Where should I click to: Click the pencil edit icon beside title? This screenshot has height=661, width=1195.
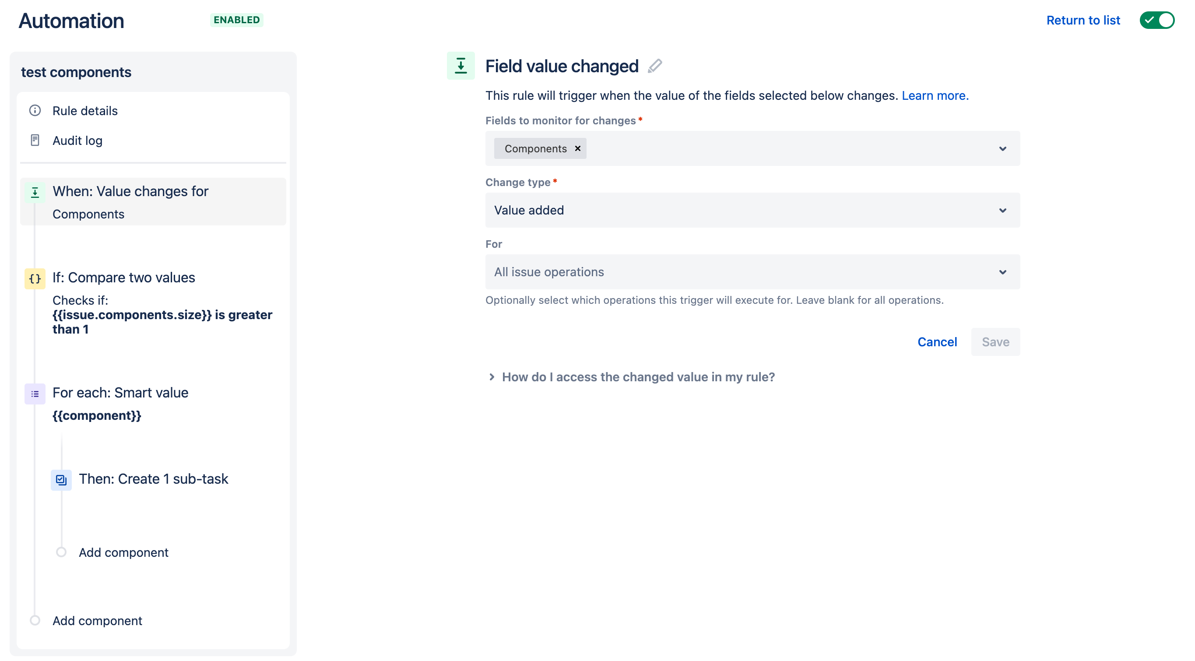tap(654, 67)
